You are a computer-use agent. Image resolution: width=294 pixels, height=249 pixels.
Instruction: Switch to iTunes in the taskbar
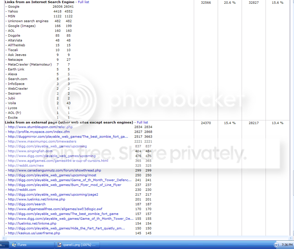(x=32, y=245)
